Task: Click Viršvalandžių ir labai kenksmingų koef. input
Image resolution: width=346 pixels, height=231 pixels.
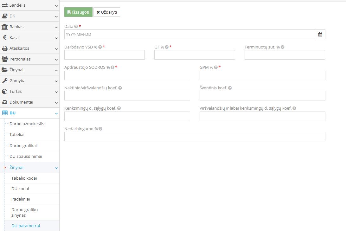Action: [262, 116]
